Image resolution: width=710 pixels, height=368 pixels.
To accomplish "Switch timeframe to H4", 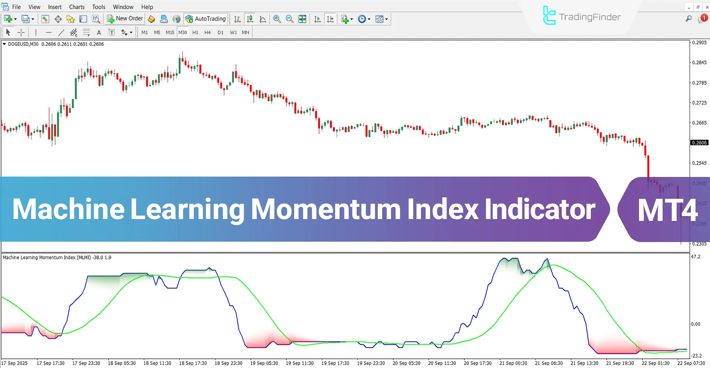I will [x=208, y=32].
